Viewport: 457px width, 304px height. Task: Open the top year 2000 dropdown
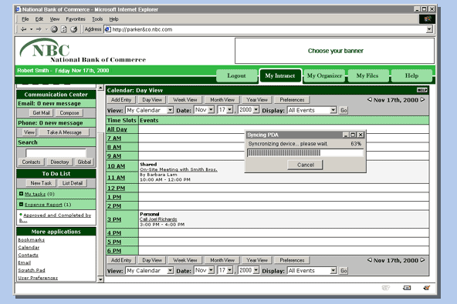[256, 110]
